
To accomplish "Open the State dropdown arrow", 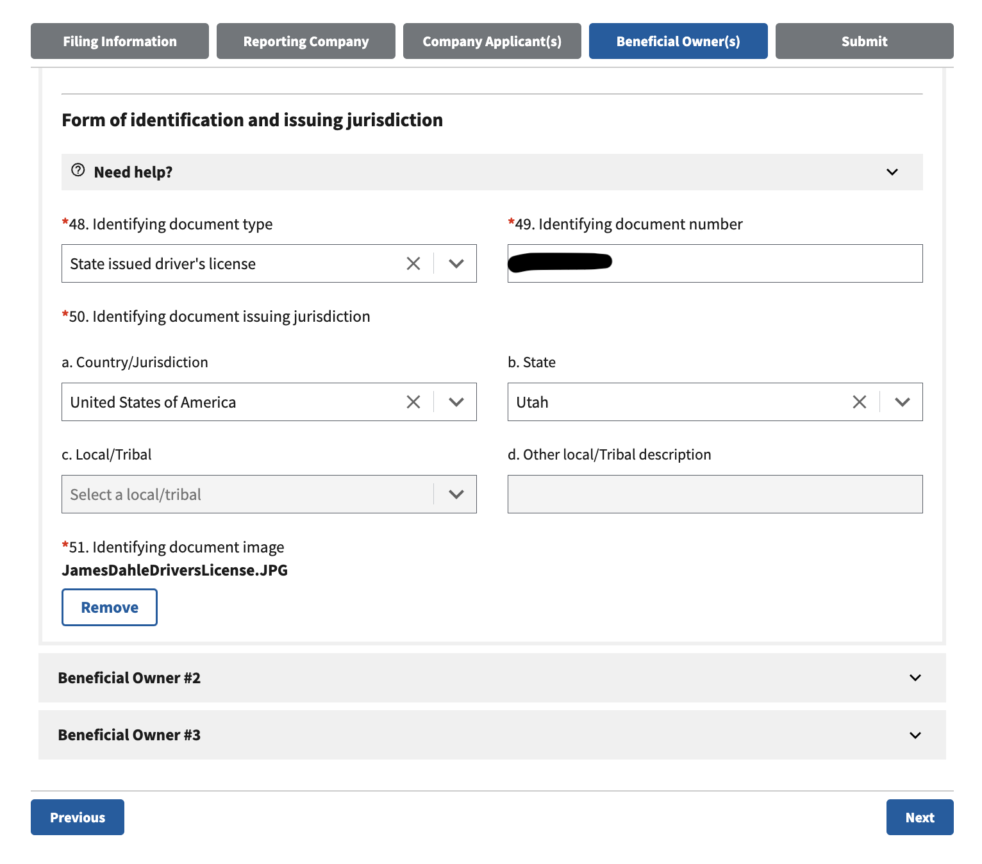I will 903,402.
